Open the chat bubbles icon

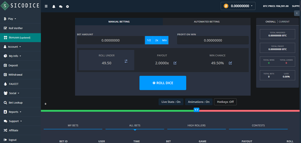(x=61, y=6)
